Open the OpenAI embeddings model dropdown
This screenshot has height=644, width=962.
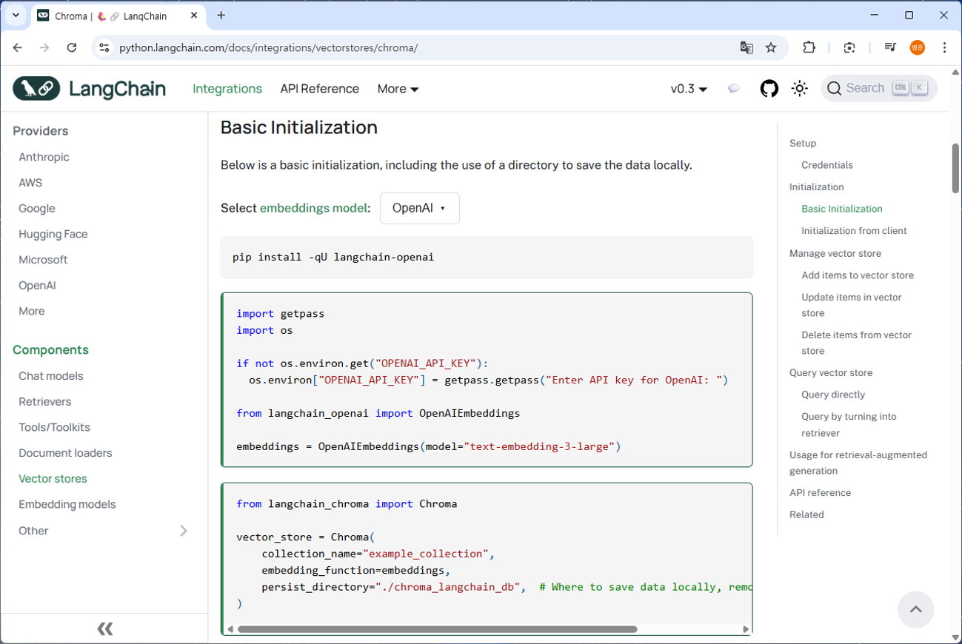click(x=419, y=208)
